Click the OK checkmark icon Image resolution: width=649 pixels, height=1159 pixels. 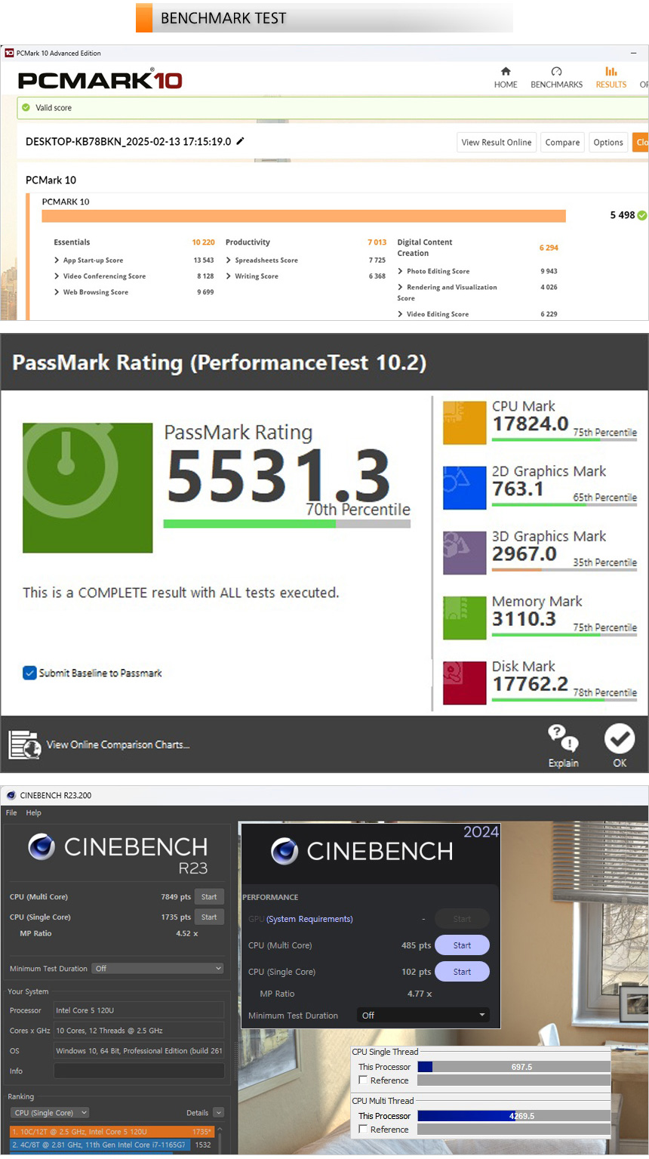[x=619, y=738]
